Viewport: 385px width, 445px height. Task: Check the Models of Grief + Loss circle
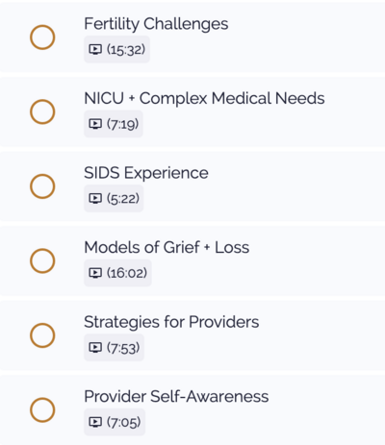click(42, 260)
